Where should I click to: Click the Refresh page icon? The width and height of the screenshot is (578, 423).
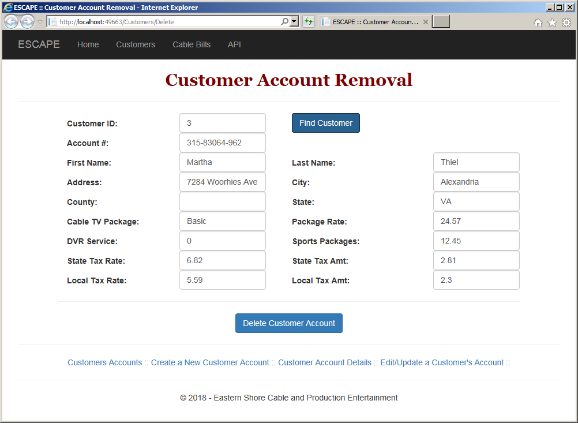click(x=309, y=22)
